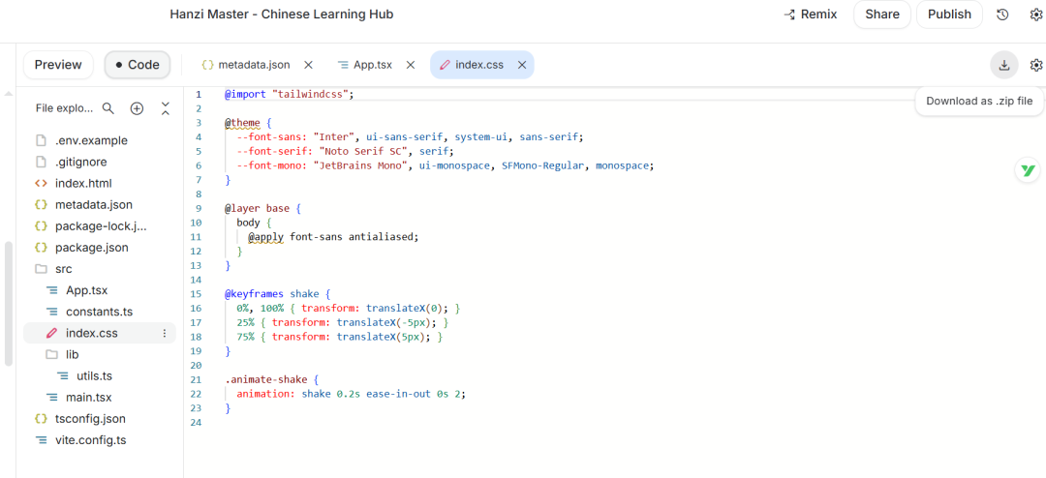Open App.tsx in file explorer
Viewport: 1046px width, 478px height.
point(87,290)
